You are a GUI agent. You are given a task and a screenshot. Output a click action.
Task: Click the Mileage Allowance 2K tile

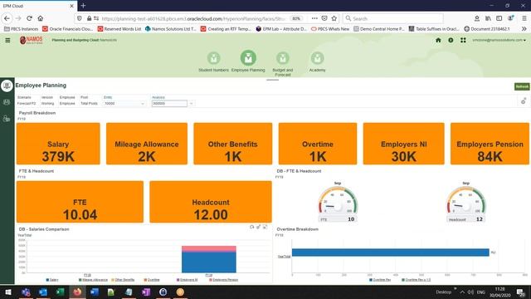tap(147, 144)
